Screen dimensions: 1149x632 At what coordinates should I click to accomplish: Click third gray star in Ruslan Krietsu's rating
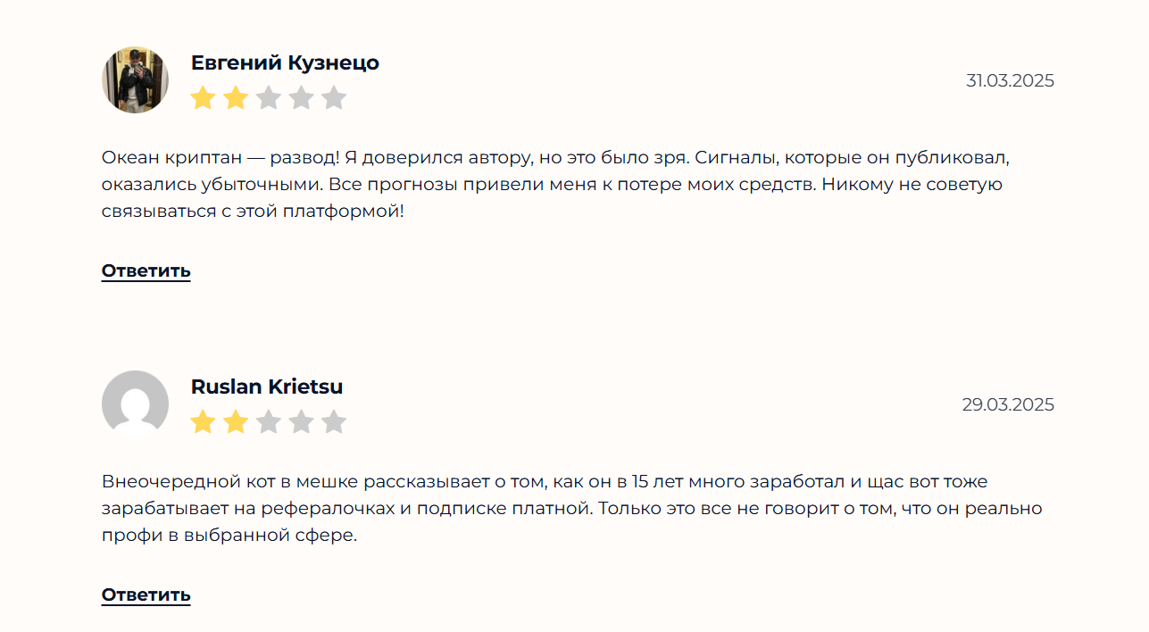(269, 421)
